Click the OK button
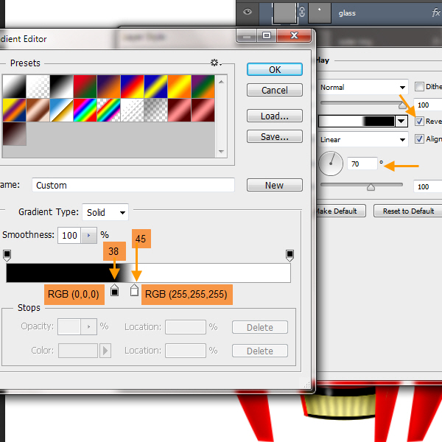 click(275, 69)
